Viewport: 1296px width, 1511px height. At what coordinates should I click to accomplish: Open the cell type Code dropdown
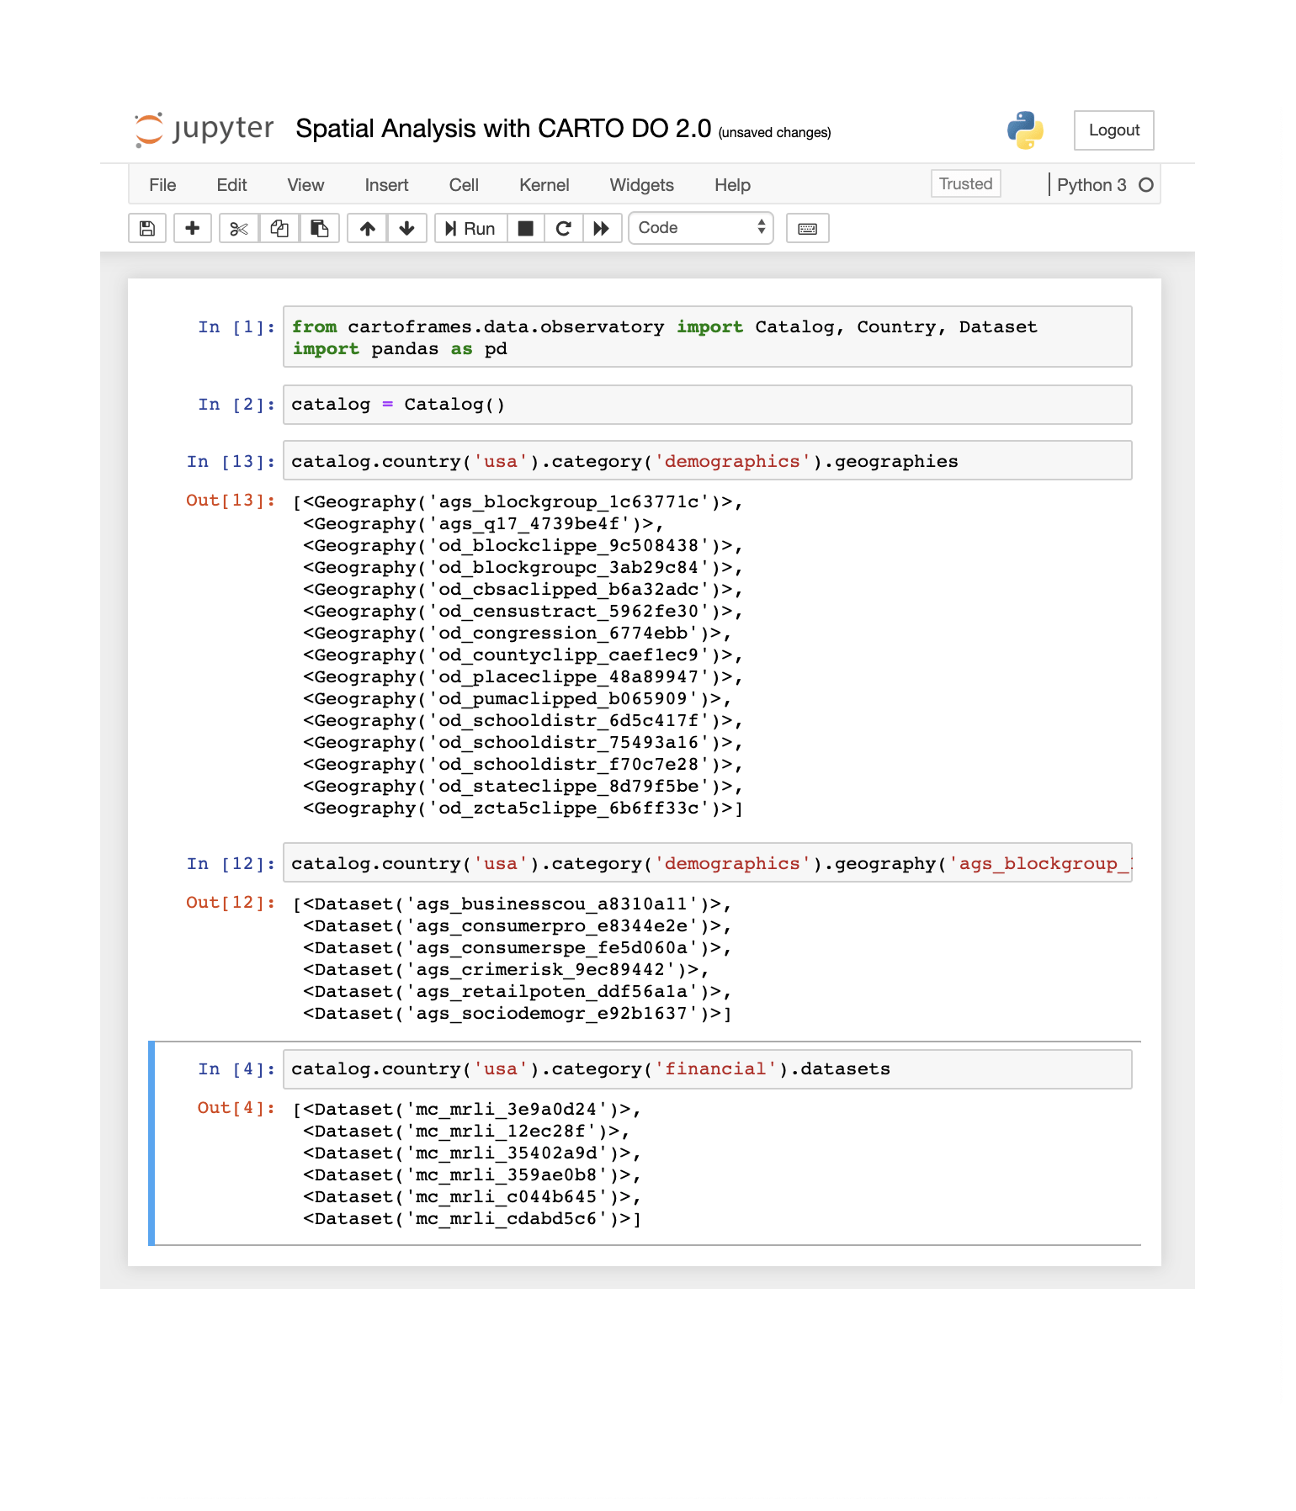point(701,228)
